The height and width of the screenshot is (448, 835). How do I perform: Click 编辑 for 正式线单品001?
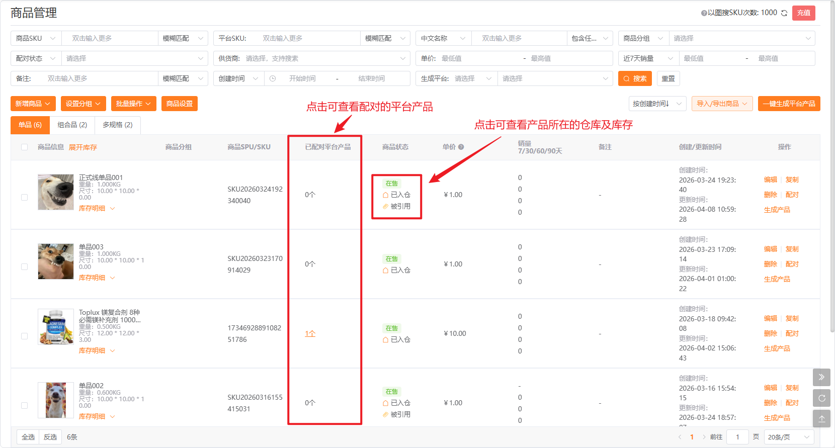tap(771, 180)
